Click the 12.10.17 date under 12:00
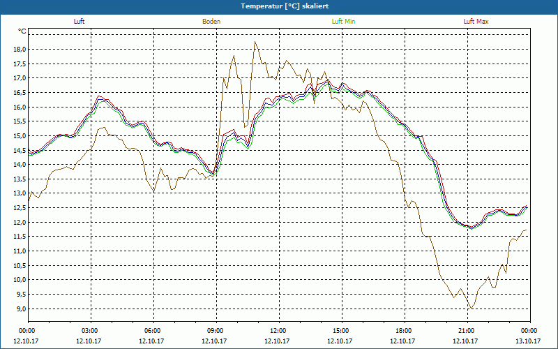Viewport: 558px width, 349px height. 277,341
